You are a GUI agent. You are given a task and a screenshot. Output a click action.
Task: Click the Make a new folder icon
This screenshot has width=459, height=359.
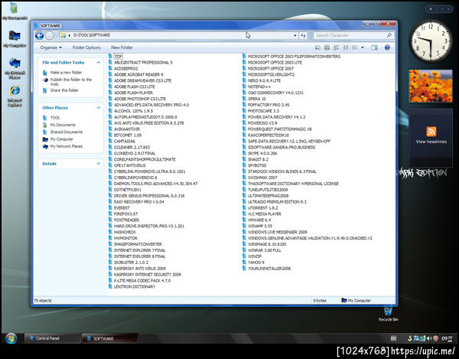tap(45, 73)
